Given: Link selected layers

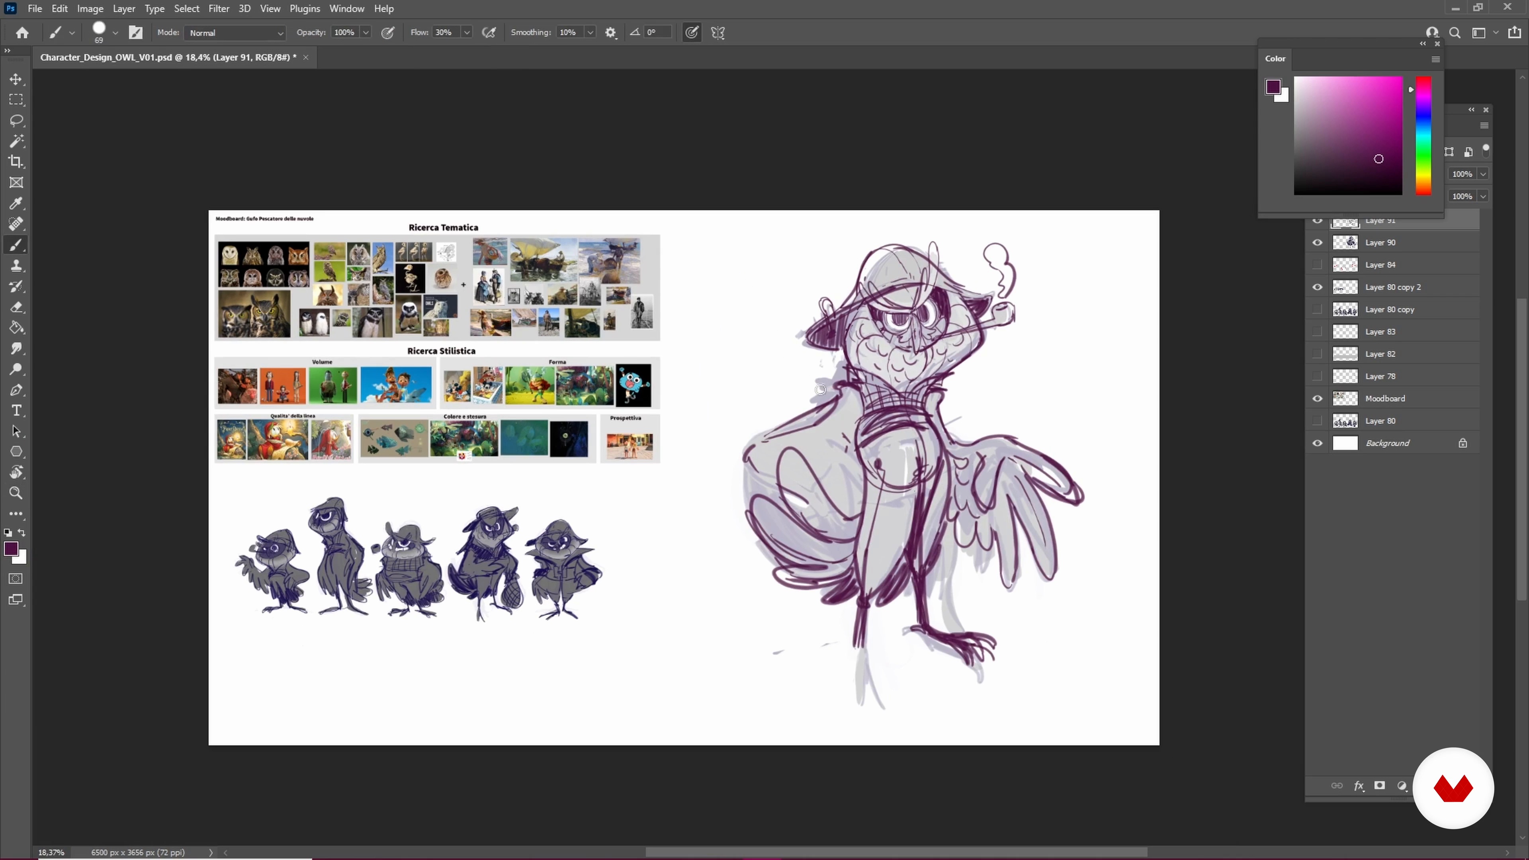Looking at the screenshot, I should point(1337,786).
